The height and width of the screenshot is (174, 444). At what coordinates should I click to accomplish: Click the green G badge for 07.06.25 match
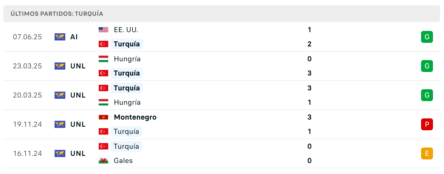pyautogui.click(x=427, y=37)
